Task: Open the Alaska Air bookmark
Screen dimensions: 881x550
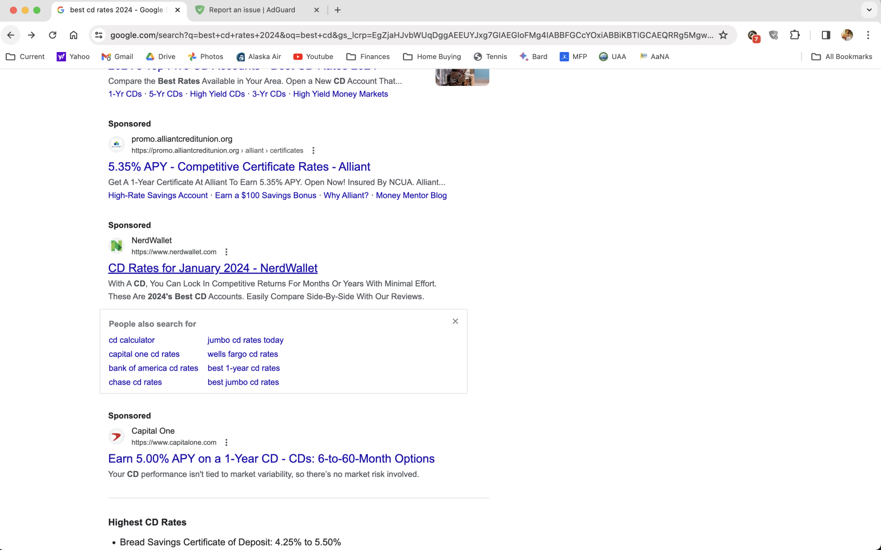Action: click(x=259, y=56)
